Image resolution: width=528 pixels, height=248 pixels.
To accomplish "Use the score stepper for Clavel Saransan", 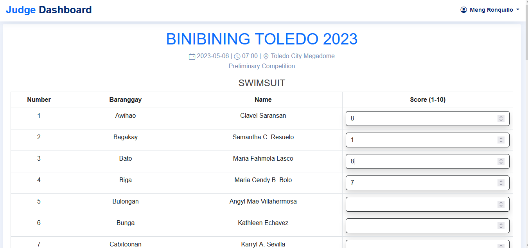I will click(501, 119).
